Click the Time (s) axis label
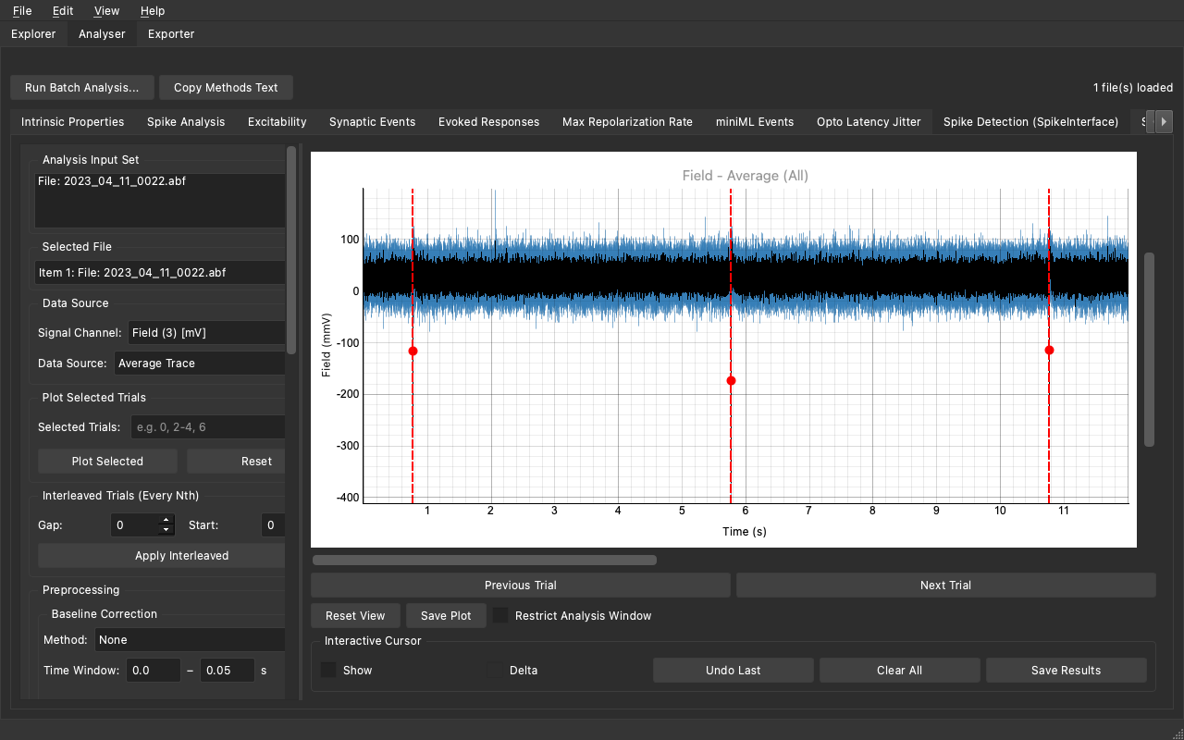This screenshot has height=740, width=1184. click(x=745, y=532)
